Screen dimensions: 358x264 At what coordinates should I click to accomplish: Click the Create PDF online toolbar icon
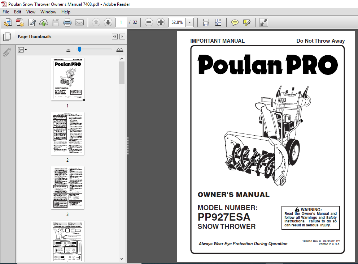[8, 22]
